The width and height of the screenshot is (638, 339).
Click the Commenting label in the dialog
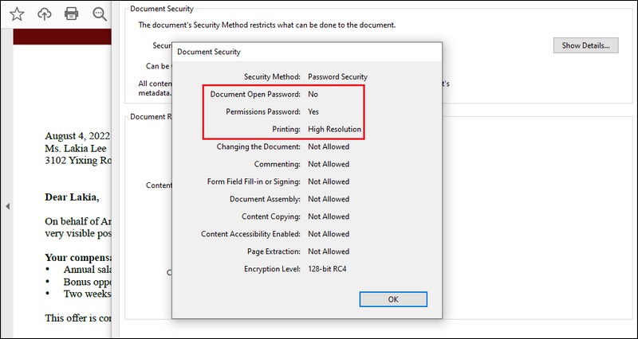pyautogui.click(x=276, y=164)
